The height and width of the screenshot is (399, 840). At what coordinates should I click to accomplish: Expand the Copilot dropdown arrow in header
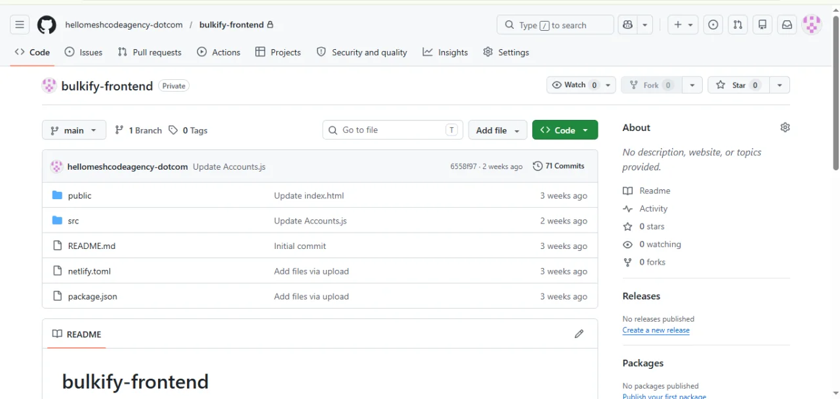click(x=646, y=25)
